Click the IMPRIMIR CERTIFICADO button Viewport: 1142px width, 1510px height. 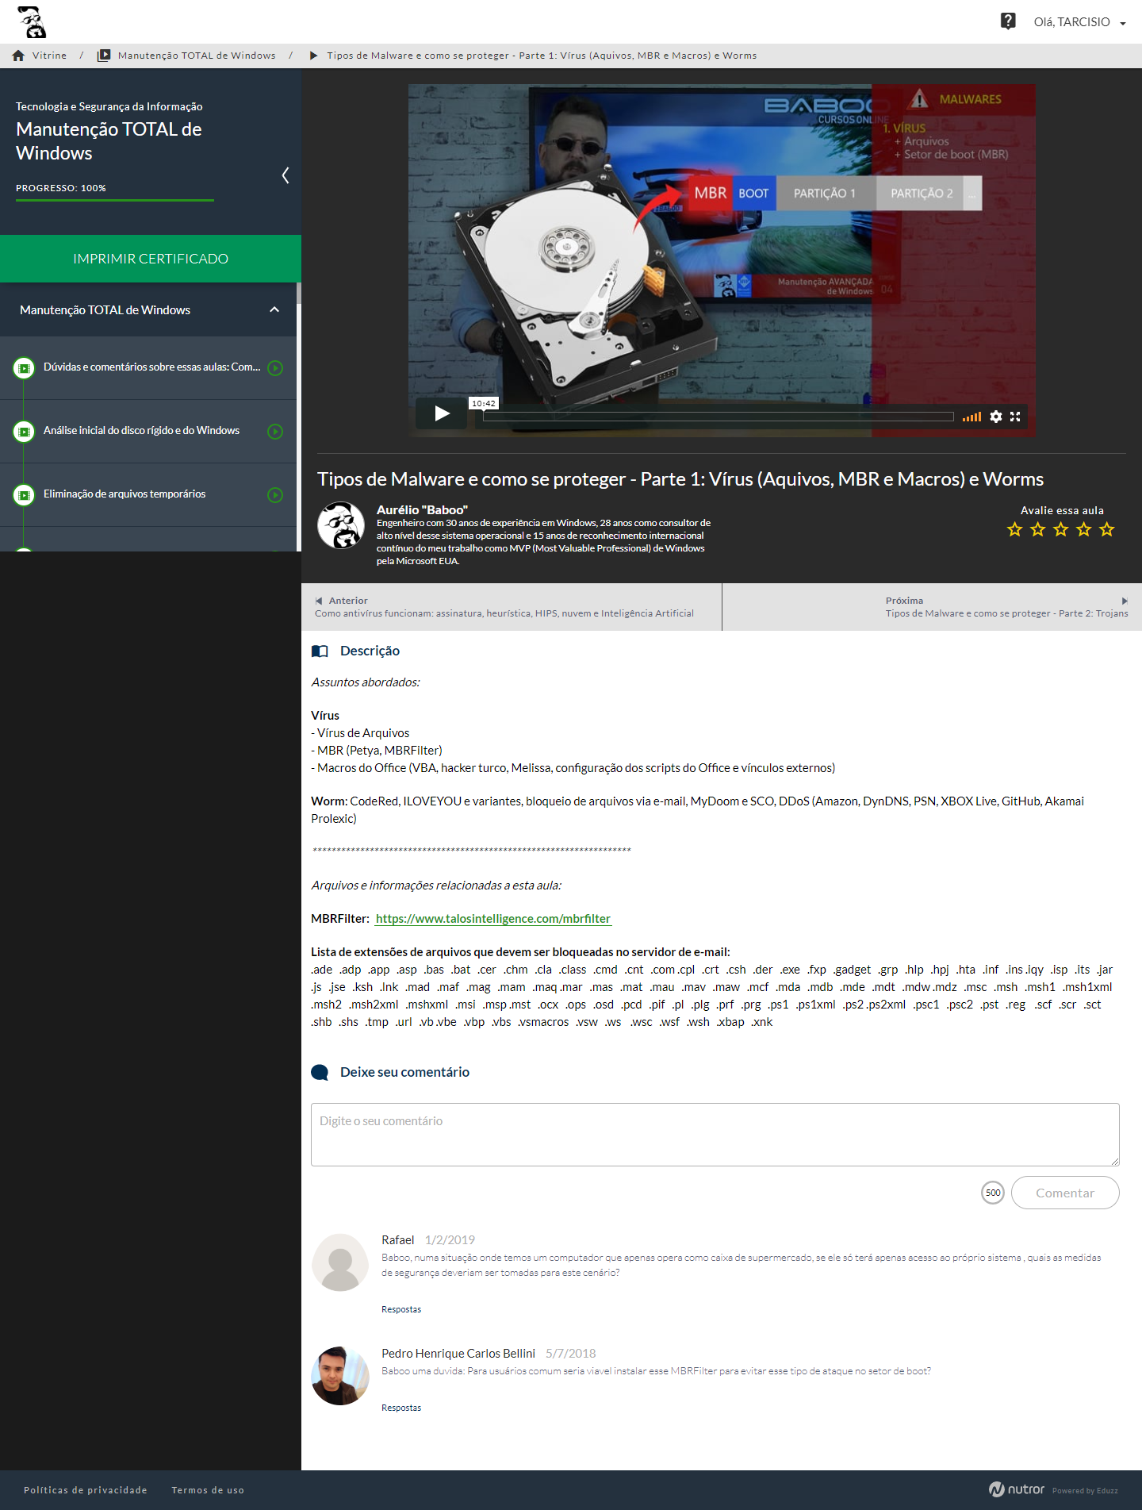(x=151, y=259)
